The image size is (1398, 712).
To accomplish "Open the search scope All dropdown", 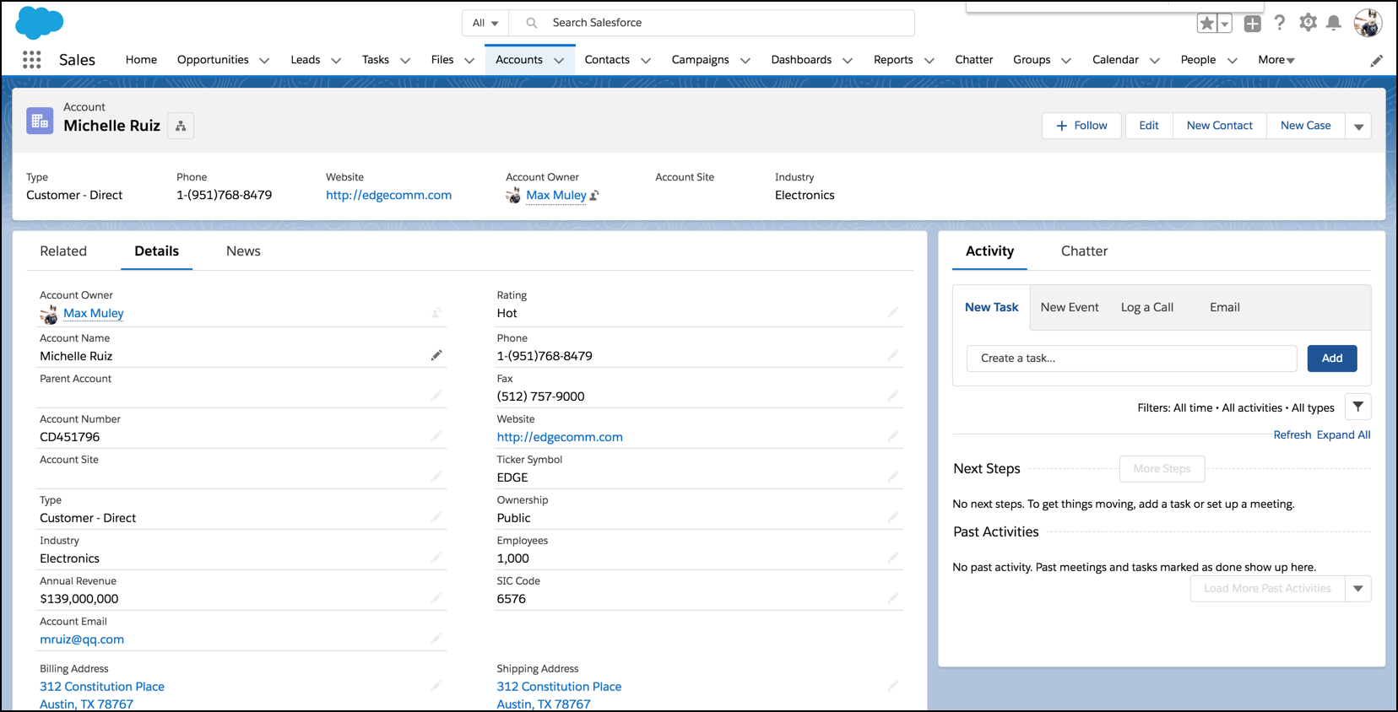I will 485,23.
